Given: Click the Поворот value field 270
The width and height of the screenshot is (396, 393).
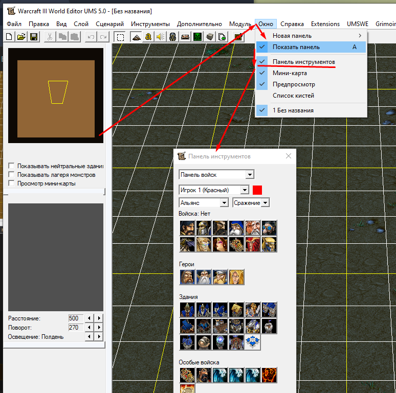Looking at the screenshot, I should point(76,328).
